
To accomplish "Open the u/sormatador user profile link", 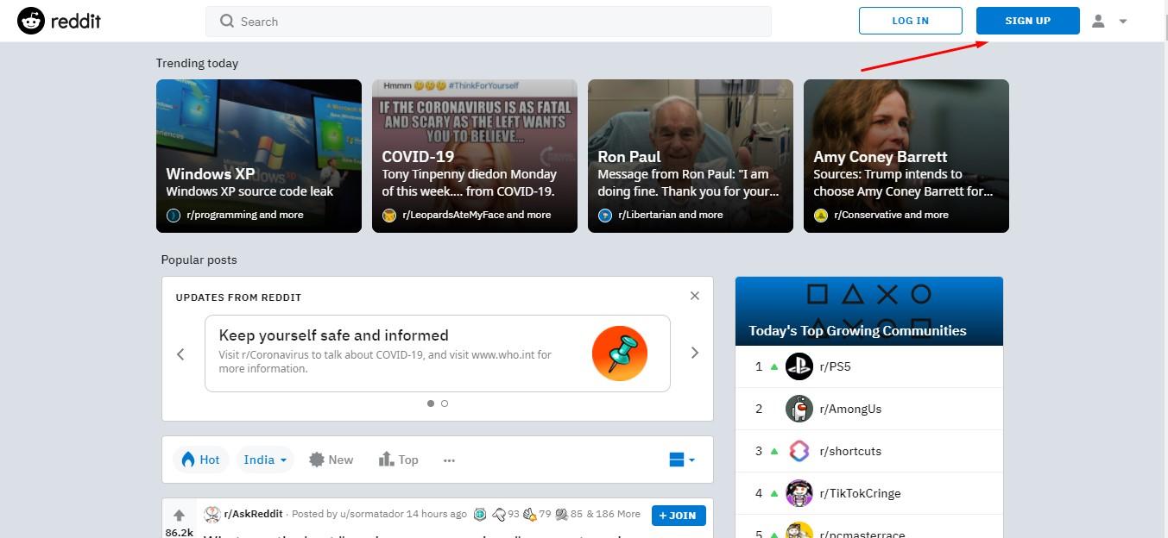I will pyautogui.click(x=370, y=514).
